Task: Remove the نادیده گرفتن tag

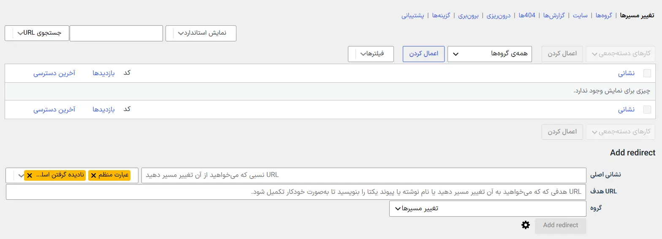Action: click(30, 175)
